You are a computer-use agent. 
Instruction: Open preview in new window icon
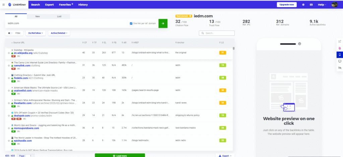pyautogui.click(x=340, y=42)
